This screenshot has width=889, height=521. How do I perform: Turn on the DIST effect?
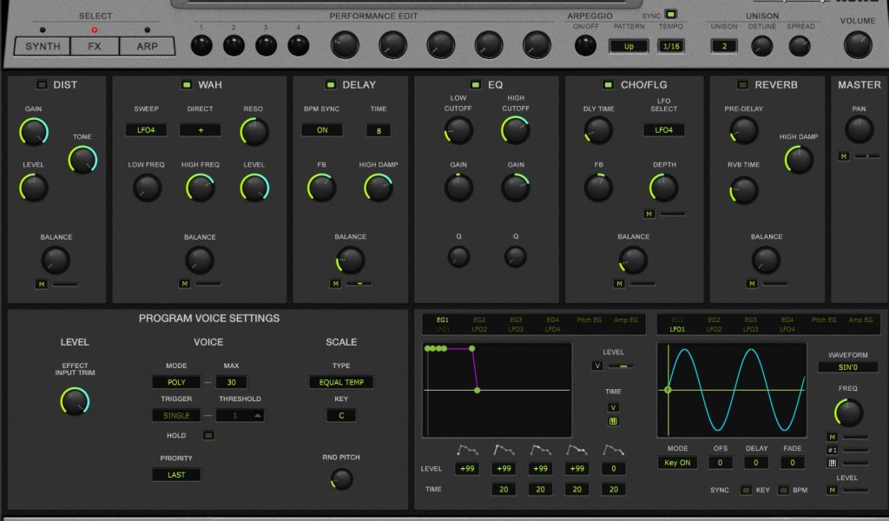(x=41, y=84)
